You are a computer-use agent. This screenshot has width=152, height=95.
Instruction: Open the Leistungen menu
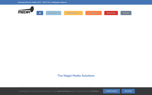(x=53, y=13)
